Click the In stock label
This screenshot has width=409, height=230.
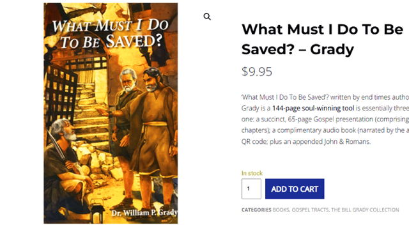click(252, 173)
